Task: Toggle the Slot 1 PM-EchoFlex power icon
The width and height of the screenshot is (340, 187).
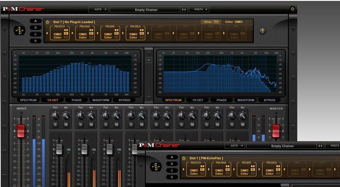Action: 184,158
